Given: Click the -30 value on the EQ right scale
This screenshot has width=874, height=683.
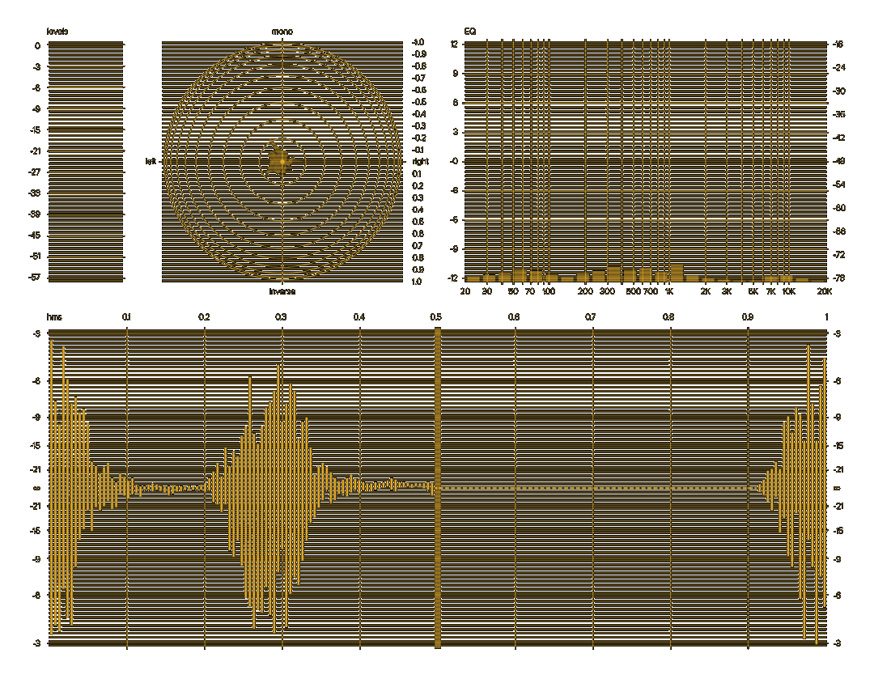Looking at the screenshot, I should 839,91.
